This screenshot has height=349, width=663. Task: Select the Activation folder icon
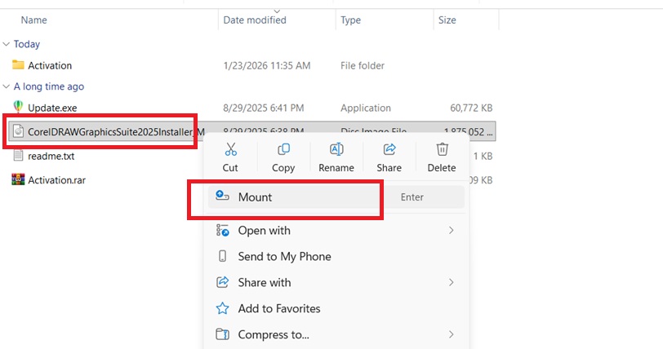click(x=18, y=64)
